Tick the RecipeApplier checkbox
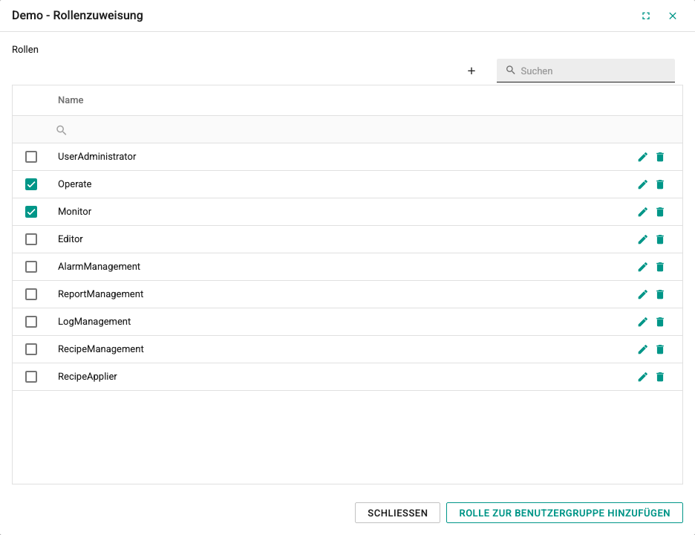The image size is (695, 535). pyautogui.click(x=31, y=377)
